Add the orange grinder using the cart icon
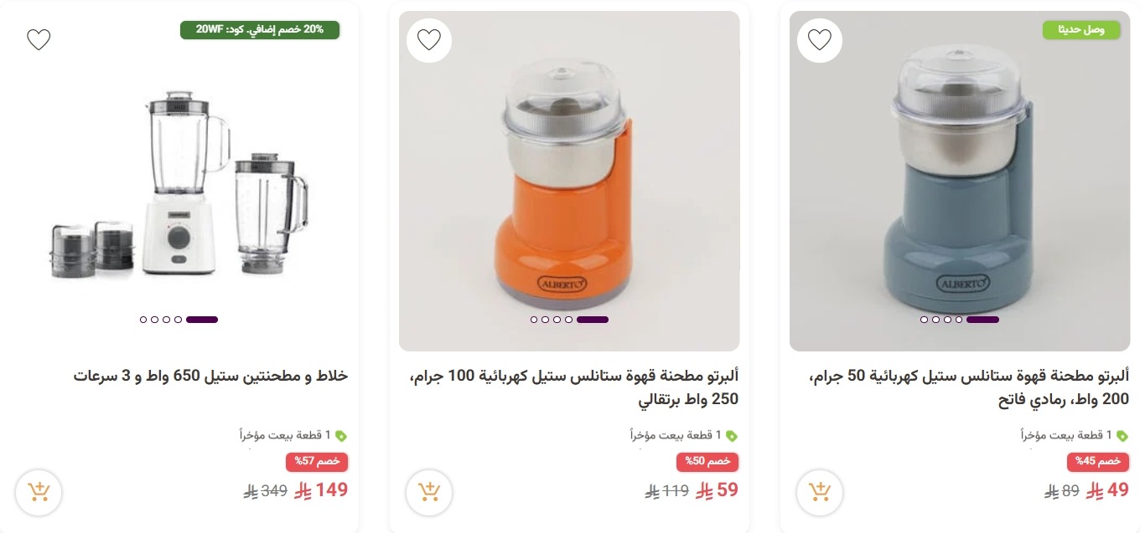 [x=429, y=493]
